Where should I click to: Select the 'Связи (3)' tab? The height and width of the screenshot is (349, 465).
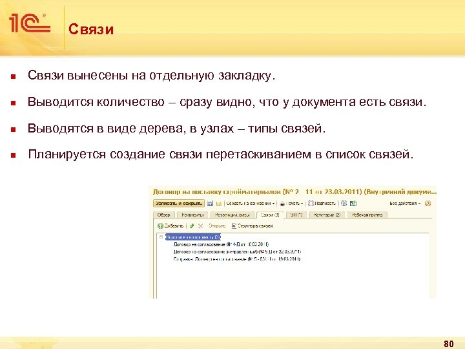tap(270, 215)
